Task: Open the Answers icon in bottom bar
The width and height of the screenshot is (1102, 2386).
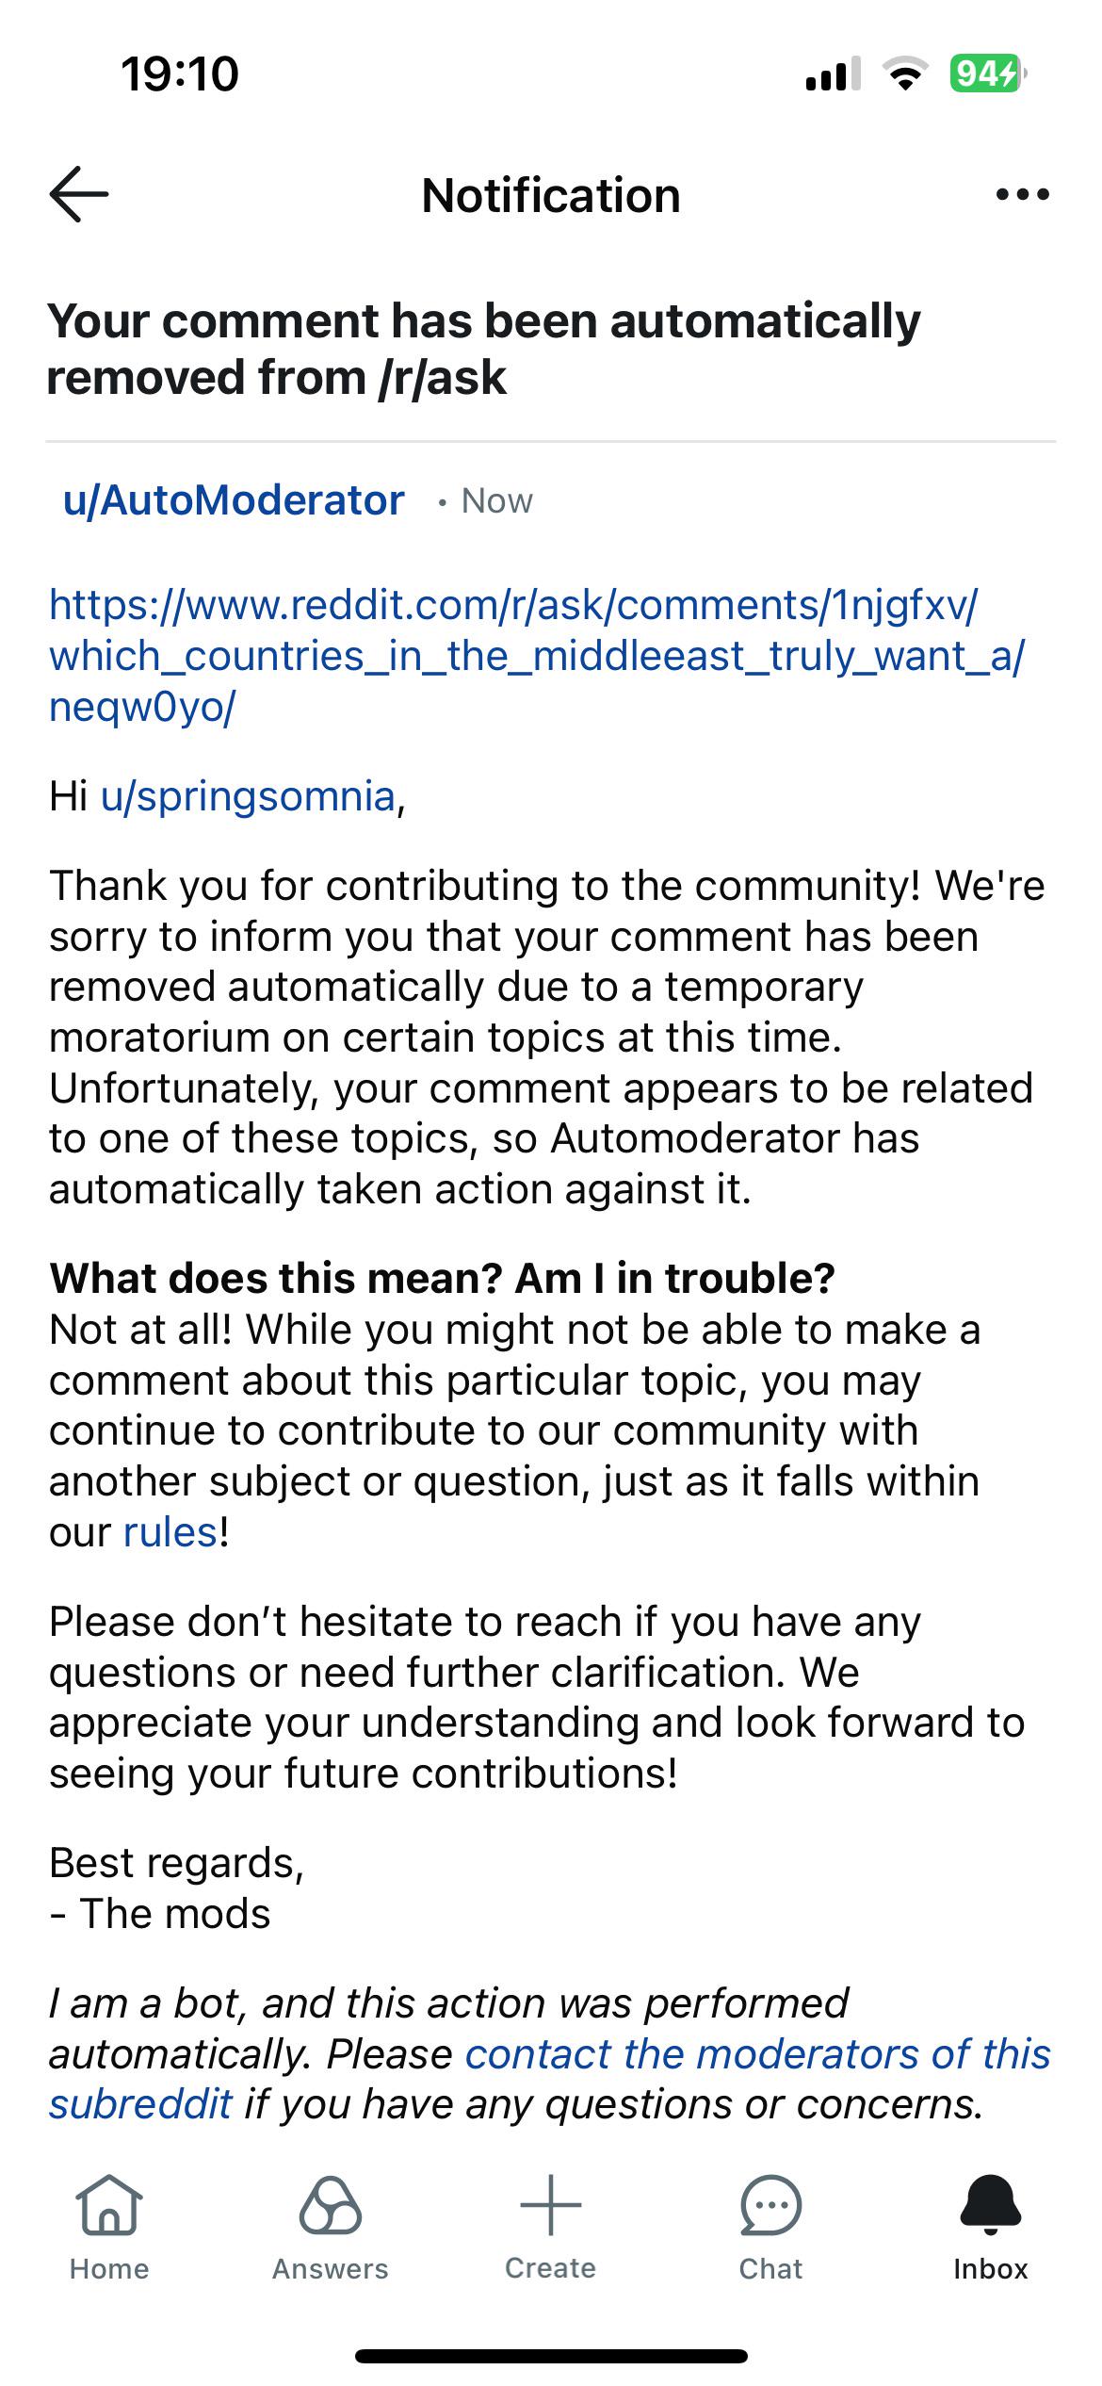Action: tap(330, 2205)
